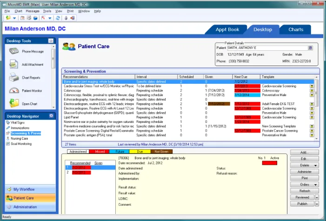
Task: Open the Patient Care section
Action: (30, 198)
